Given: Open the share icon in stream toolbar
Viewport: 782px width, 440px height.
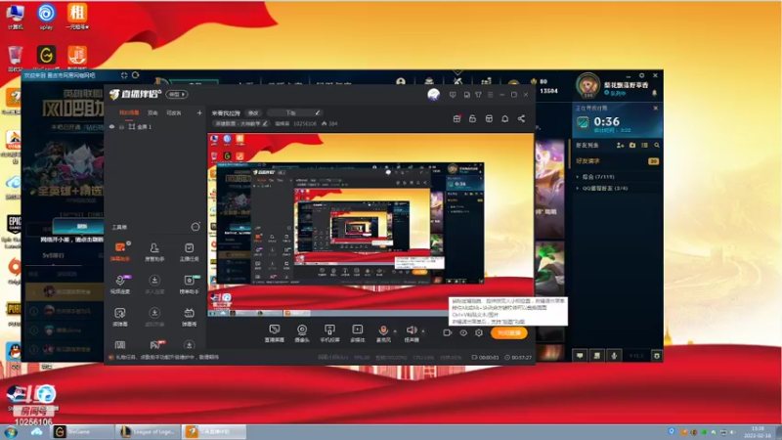Looking at the screenshot, I should click(521, 118).
